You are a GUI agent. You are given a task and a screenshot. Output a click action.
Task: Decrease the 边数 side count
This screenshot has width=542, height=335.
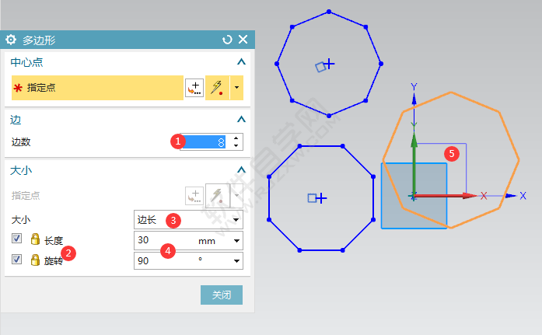coord(236,146)
